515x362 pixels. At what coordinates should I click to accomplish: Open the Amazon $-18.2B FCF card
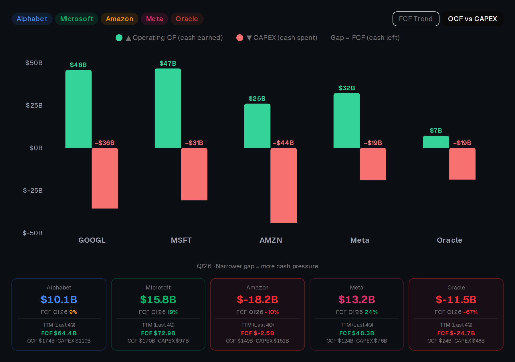[x=257, y=314]
